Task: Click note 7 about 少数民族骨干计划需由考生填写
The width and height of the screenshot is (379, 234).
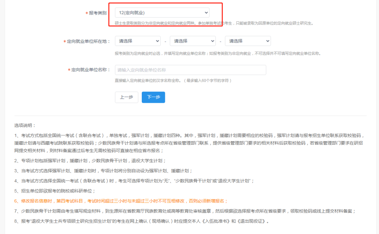Action: pyautogui.click(x=185, y=211)
